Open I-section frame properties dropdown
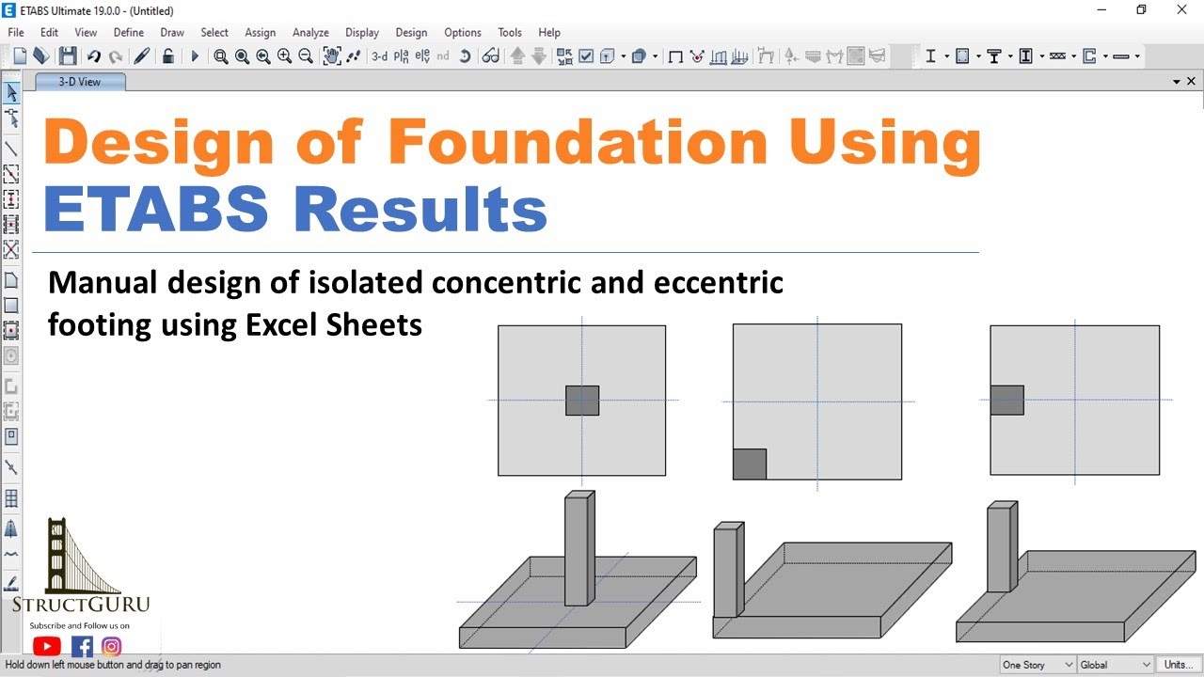The width and height of the screenshot is (1204, 677). click(946, 56)
